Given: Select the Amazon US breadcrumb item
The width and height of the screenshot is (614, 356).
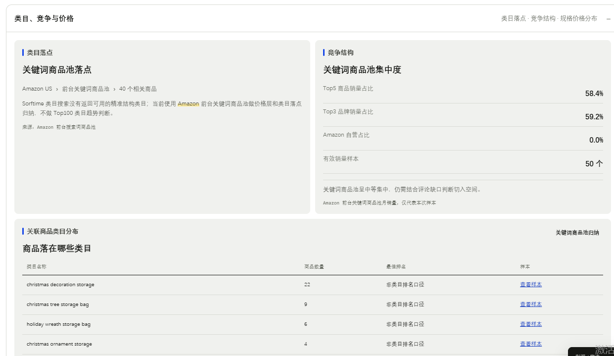Looking at the screenshot, I should 37,89.
